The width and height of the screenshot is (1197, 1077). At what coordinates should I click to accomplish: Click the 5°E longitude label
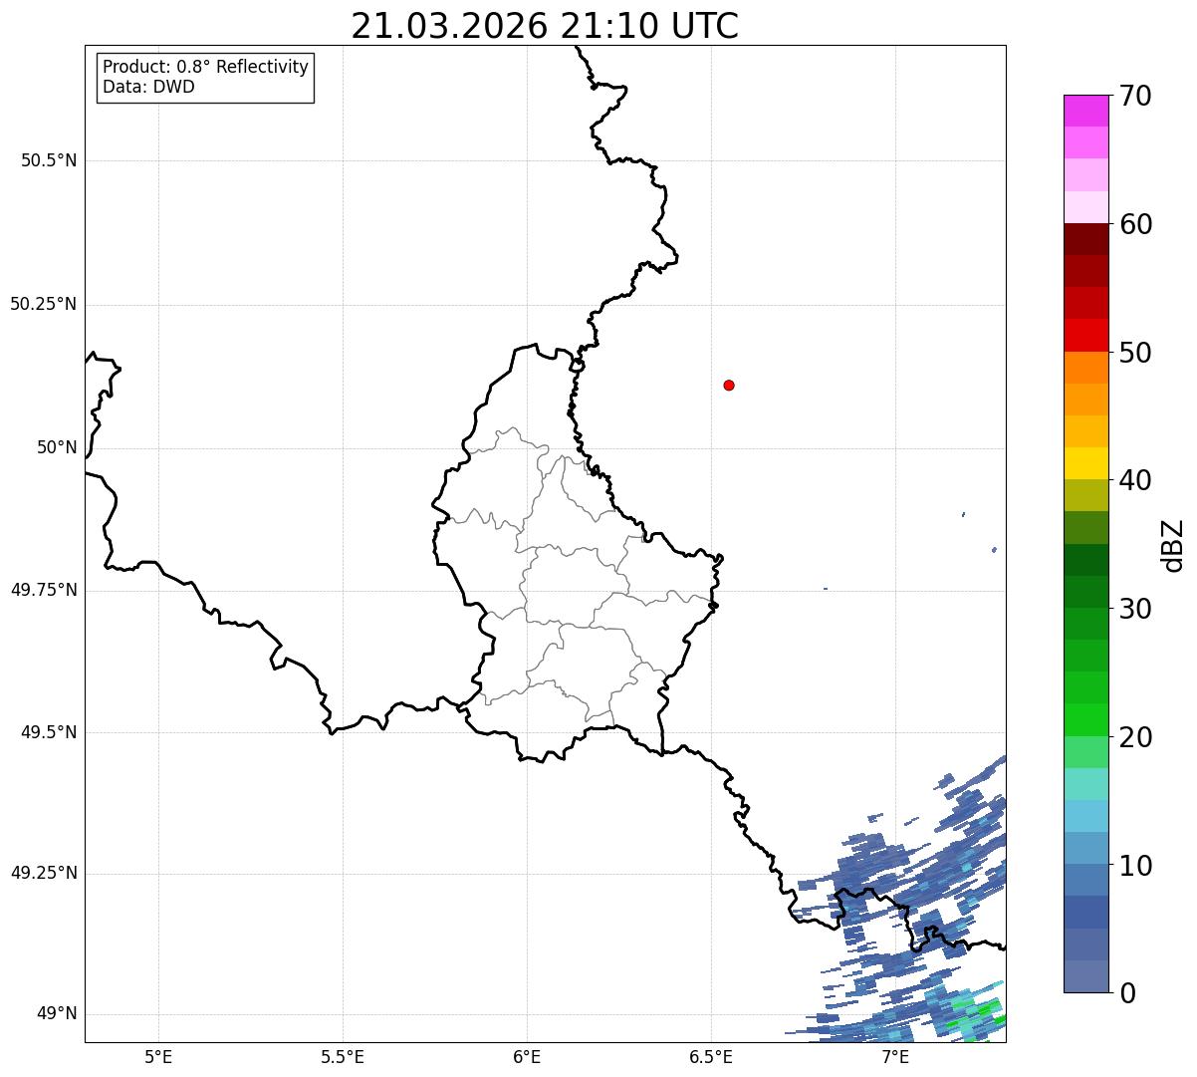point(158,1056)
